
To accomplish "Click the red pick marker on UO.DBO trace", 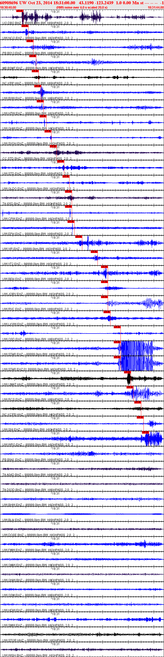I will 19,11.
